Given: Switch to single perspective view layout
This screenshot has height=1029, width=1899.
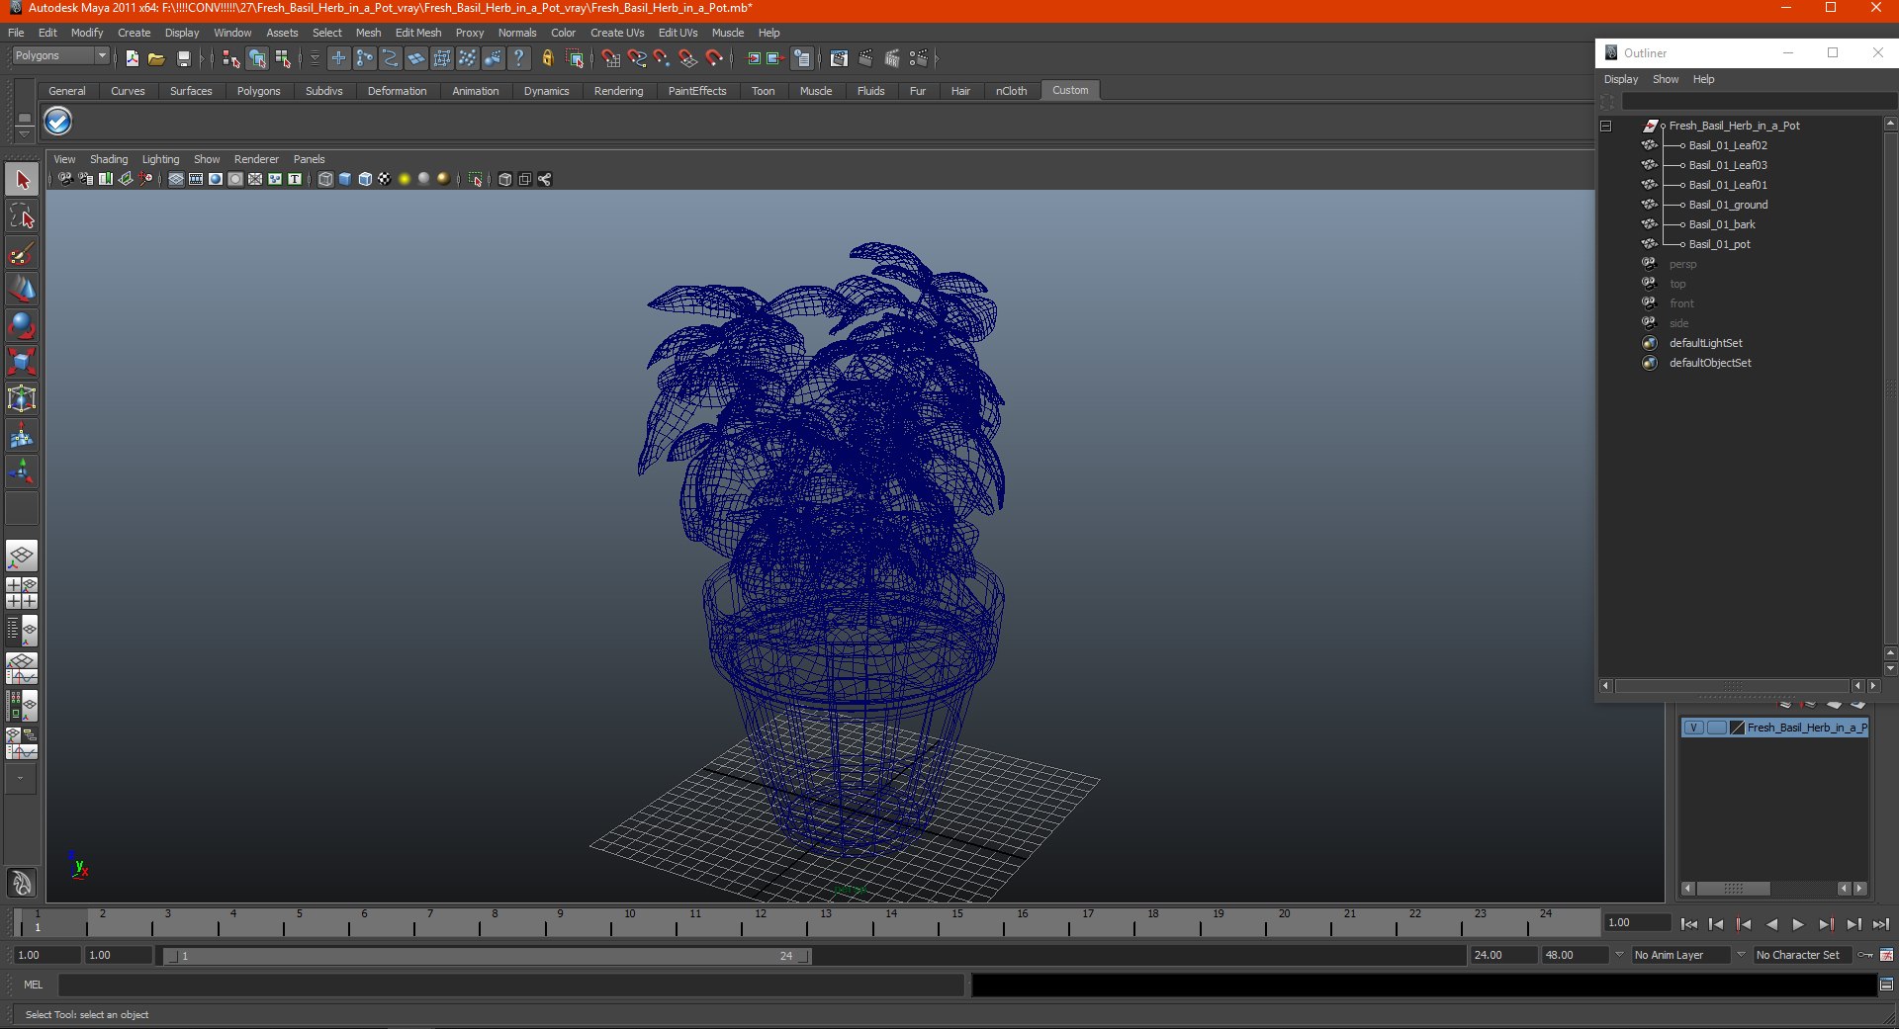Looking at the screenshot, I should (22, 556).
